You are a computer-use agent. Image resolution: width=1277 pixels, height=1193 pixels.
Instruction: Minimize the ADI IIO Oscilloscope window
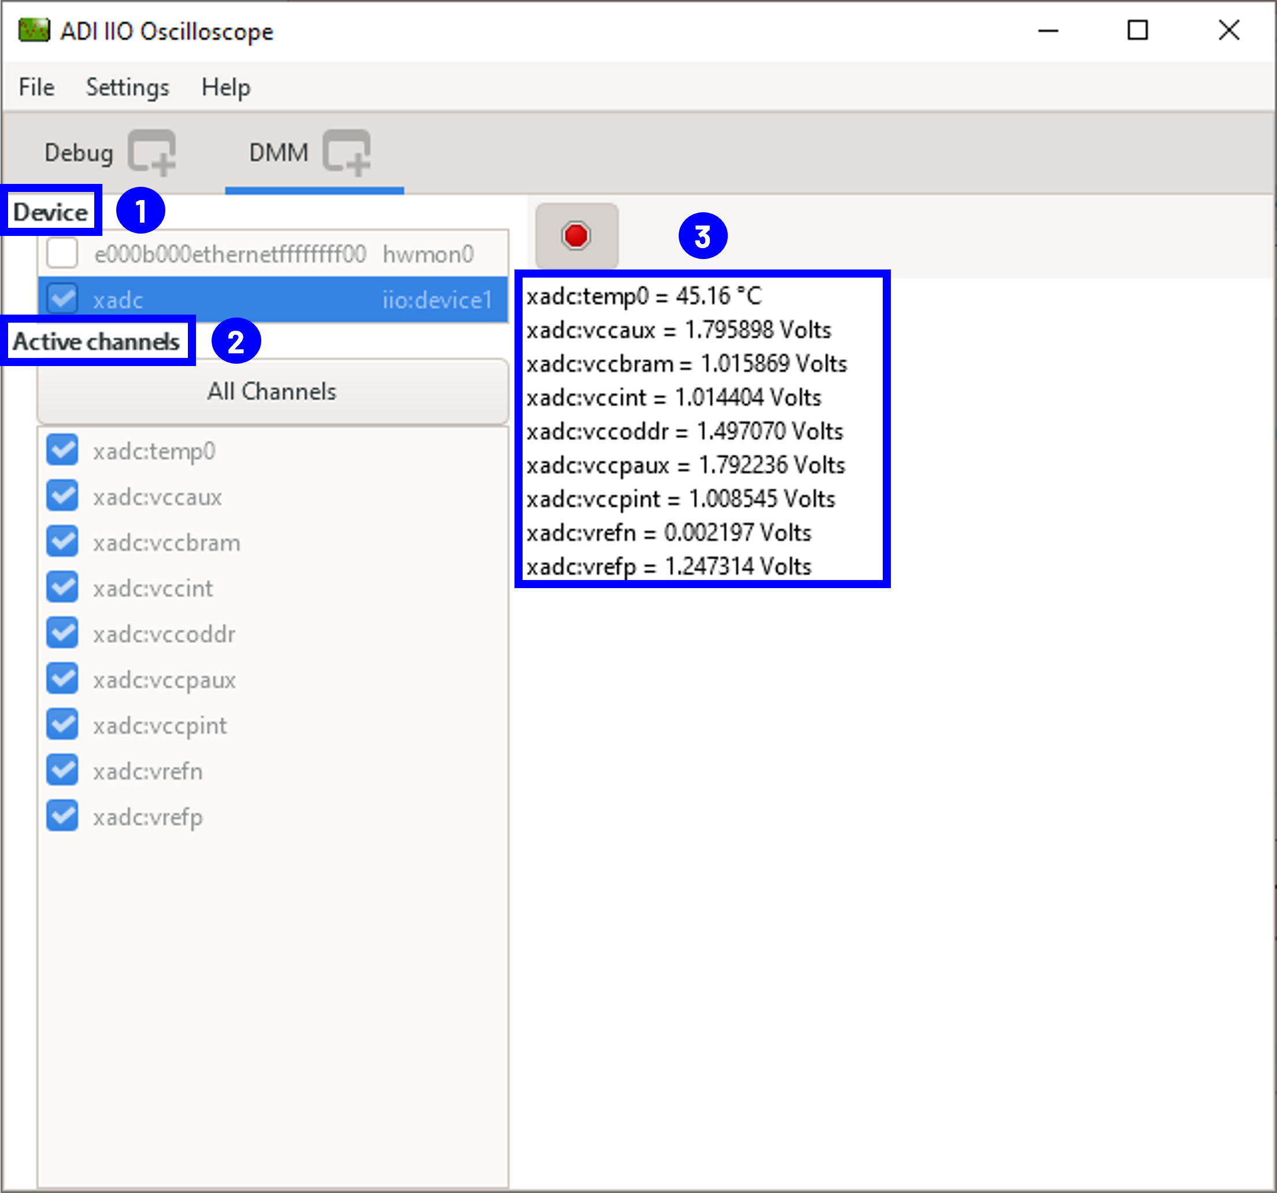[1048, 30]
